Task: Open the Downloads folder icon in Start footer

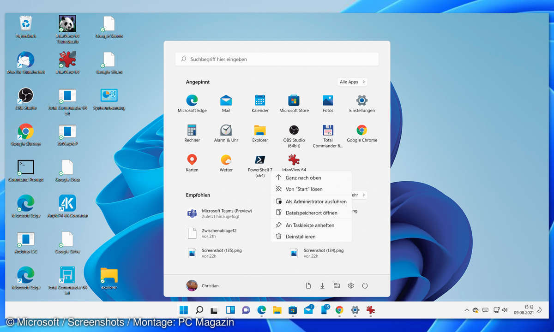Action: pos(322,286)
